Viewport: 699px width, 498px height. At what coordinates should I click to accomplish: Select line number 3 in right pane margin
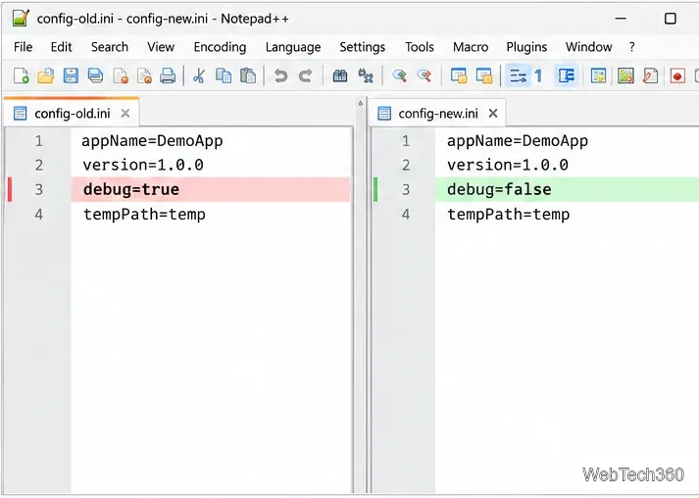point(405,189)
